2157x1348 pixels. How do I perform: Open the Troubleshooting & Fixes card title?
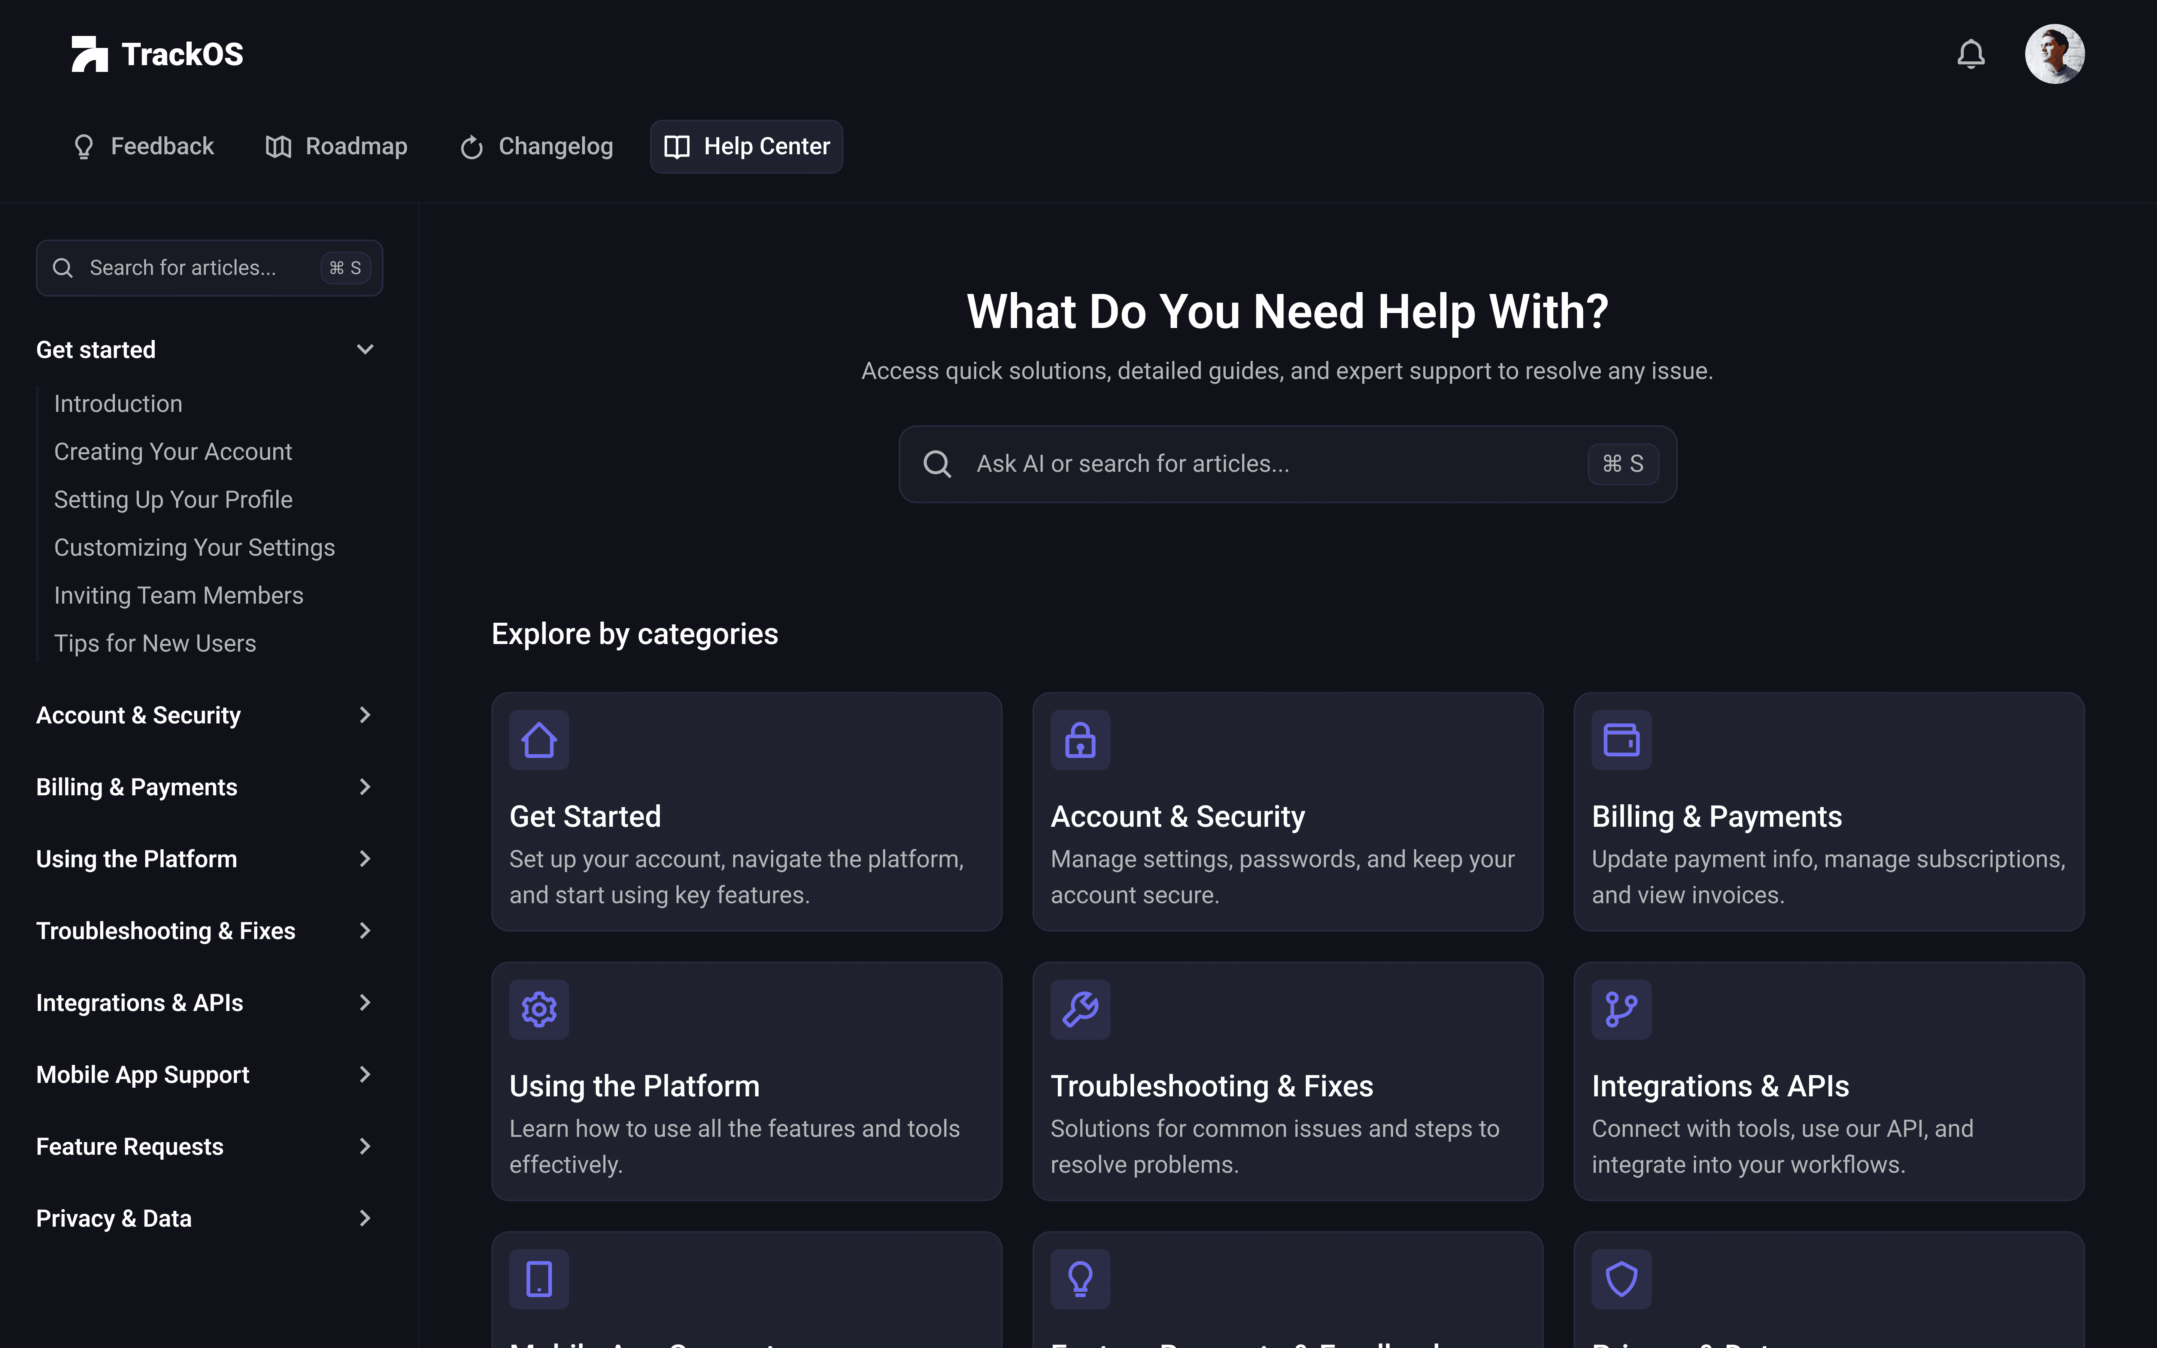click(1211, 1086)
